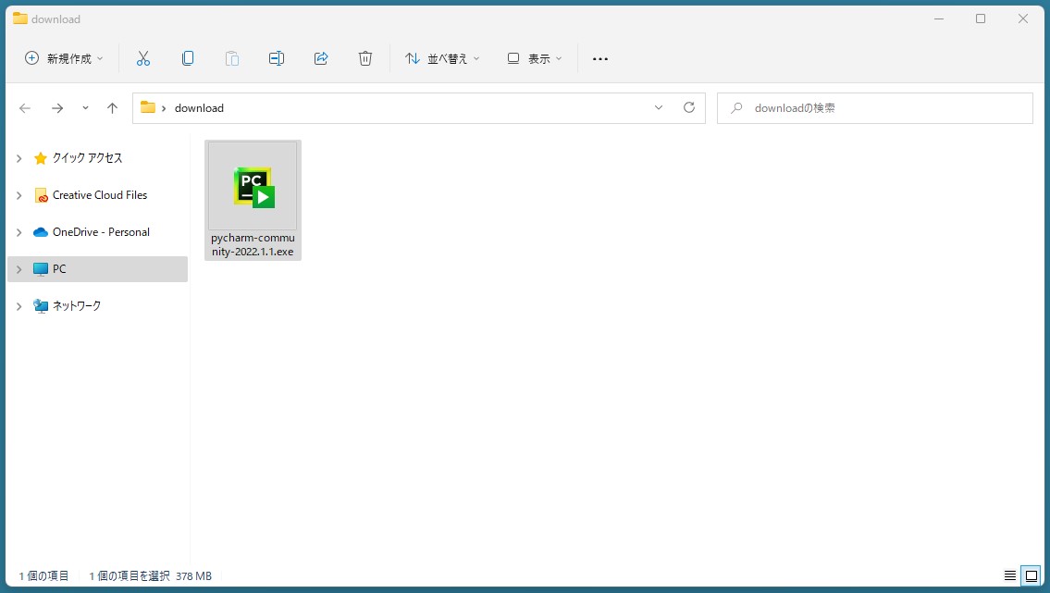Select the PyCharm installer icon

click(253, 187)
